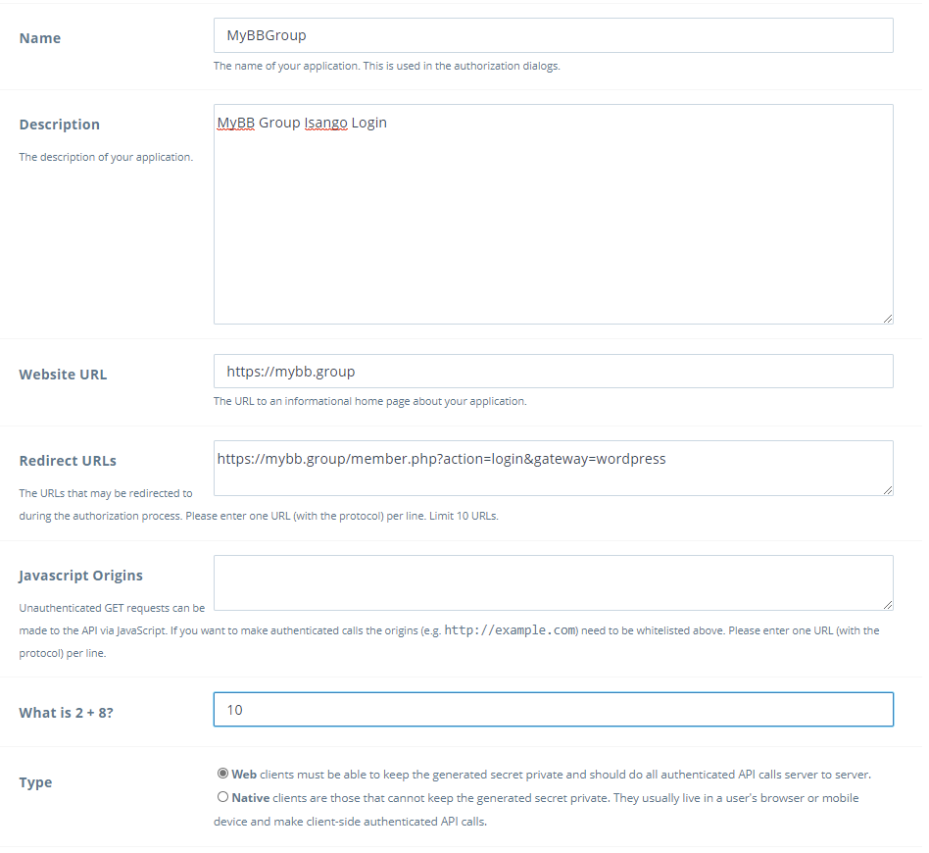
Task: Click the 'Name' field label
Action: coord(39,38)
